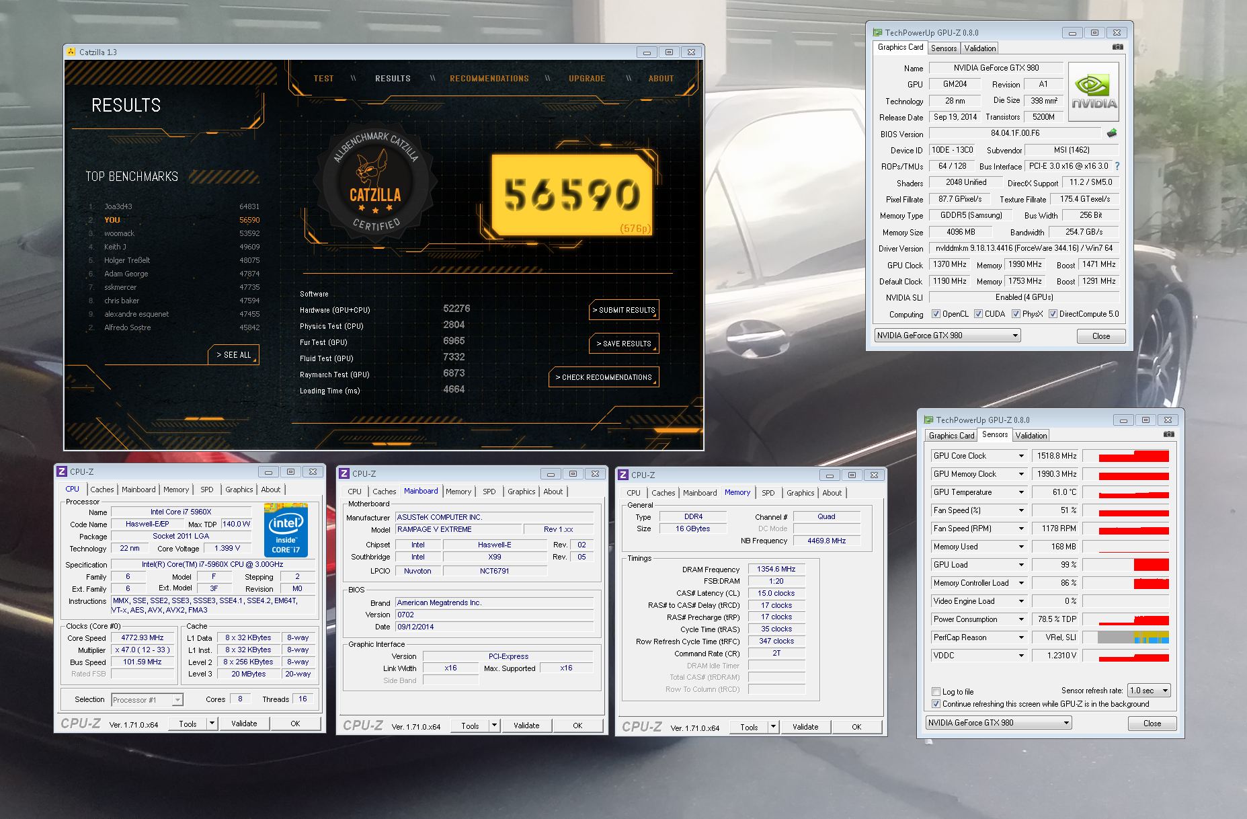
Task: Switch to Caches tab in first CPU-Z window
Action: (x=102, y=490)
